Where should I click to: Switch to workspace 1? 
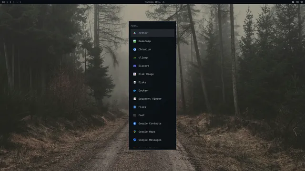(7, 2)
